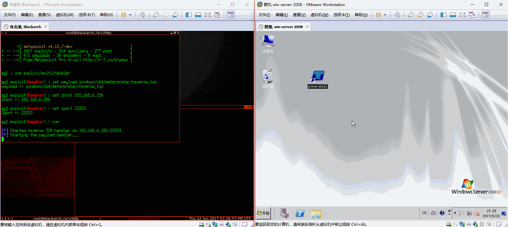This screenshot has height=227, width=508.
Task: Pause the win server 2008 VM
Action: tap(378, 15)
